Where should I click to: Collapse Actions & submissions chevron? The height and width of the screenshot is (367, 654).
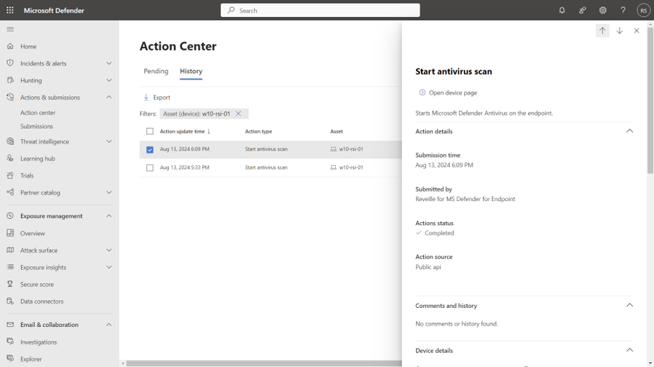[109, 97]
